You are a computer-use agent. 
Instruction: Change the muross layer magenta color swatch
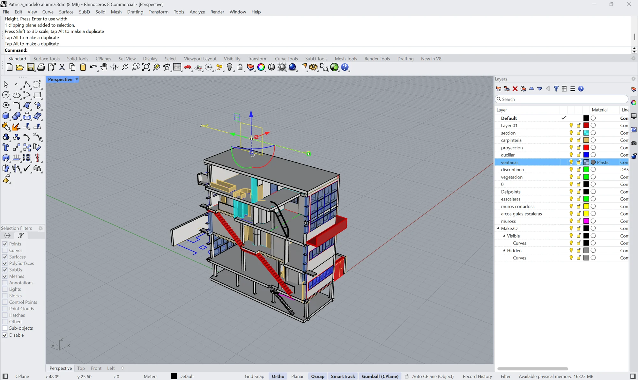point(586,221)
